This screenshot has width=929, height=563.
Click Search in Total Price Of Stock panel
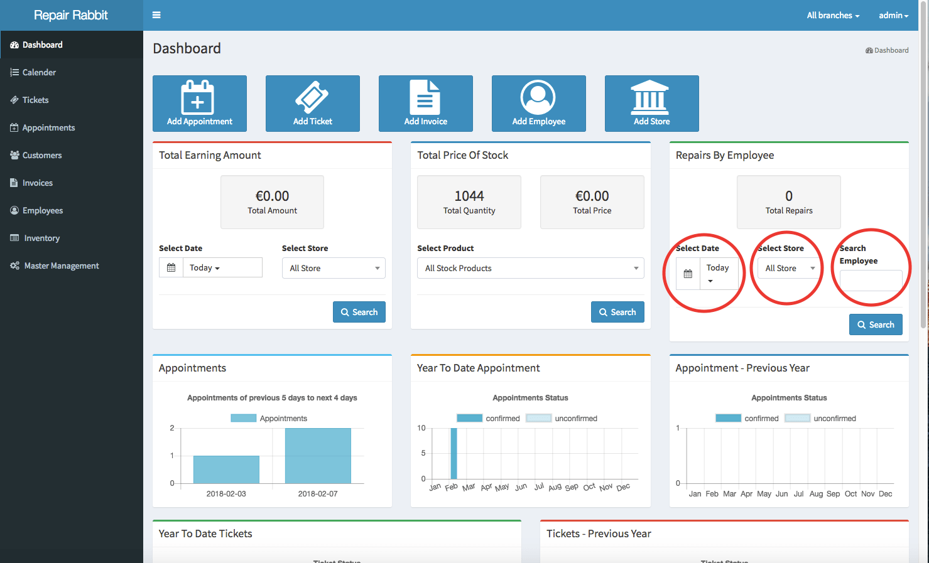point(617,312)
